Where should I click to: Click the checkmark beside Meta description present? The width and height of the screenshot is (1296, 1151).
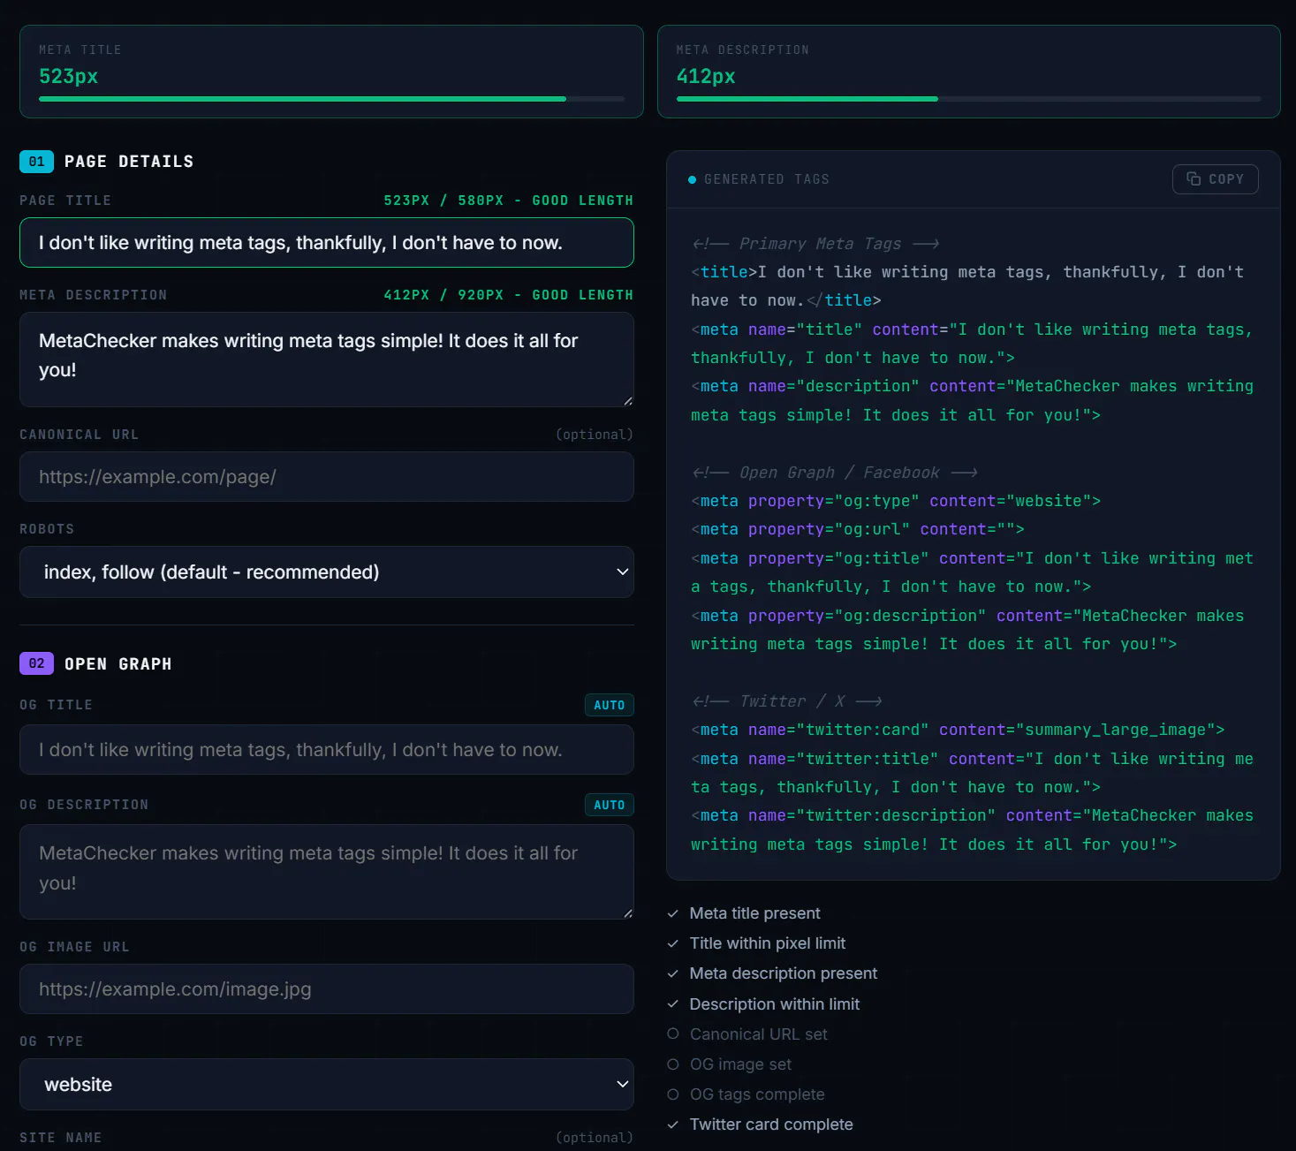point(673,973)
